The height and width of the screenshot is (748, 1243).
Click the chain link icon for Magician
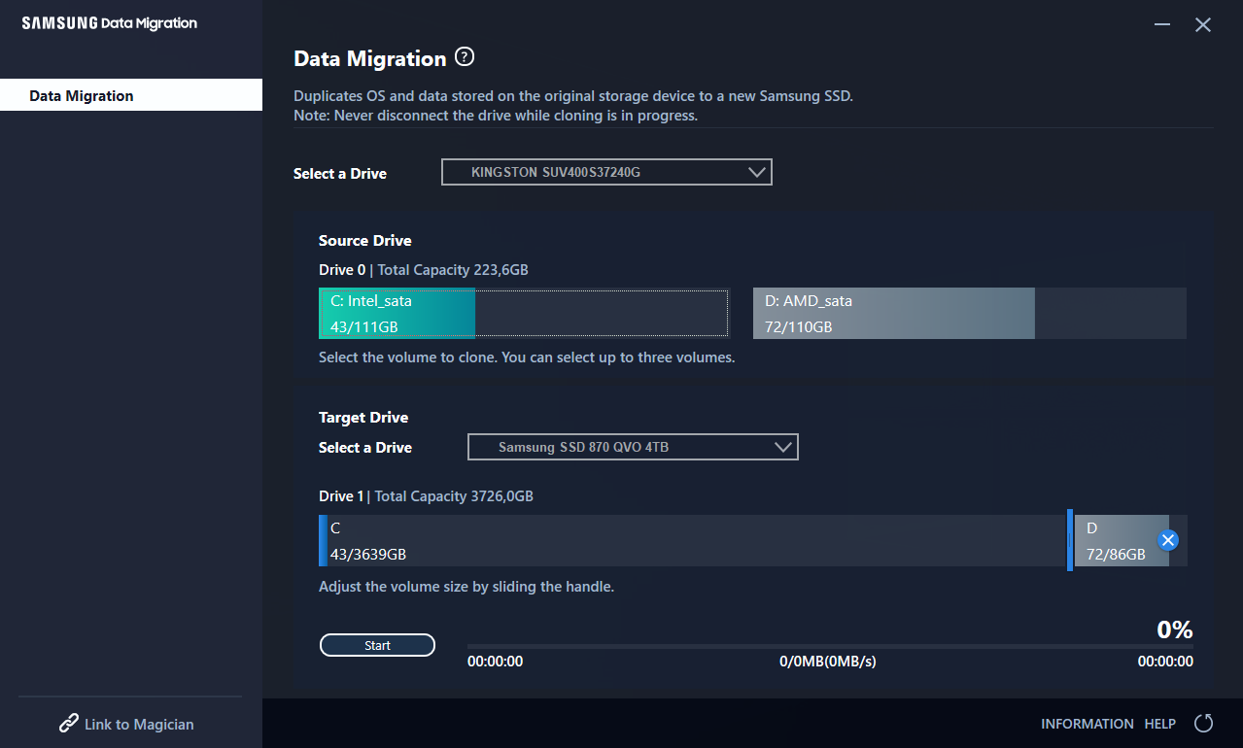pyautogui.click(x=68, y=724)
